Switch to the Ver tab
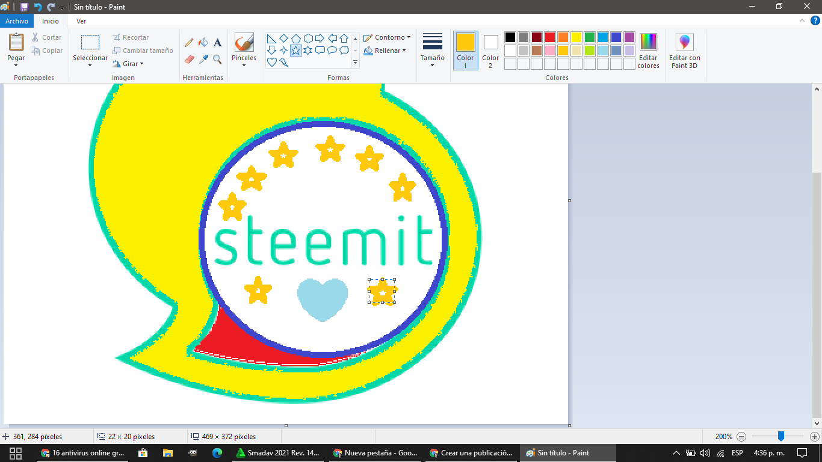This screenshot has height=462, width=822. coord(81,21)
